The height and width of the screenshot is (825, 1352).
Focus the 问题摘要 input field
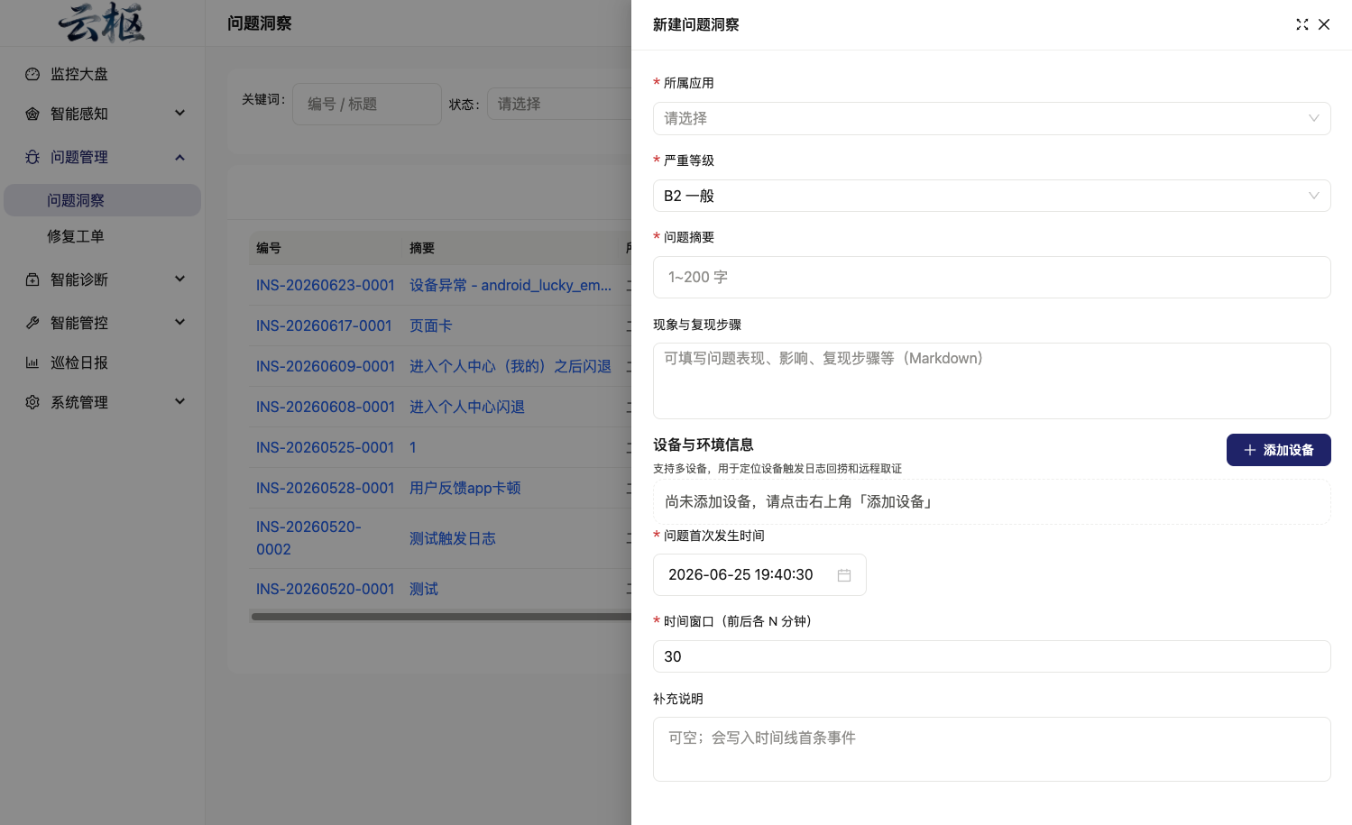click(x=991, y=277)
